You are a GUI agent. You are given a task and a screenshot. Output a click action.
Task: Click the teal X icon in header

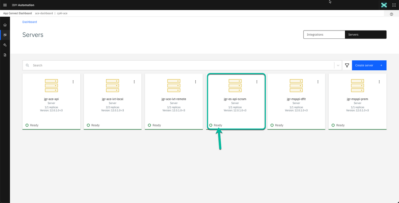(x=384, y=5)
